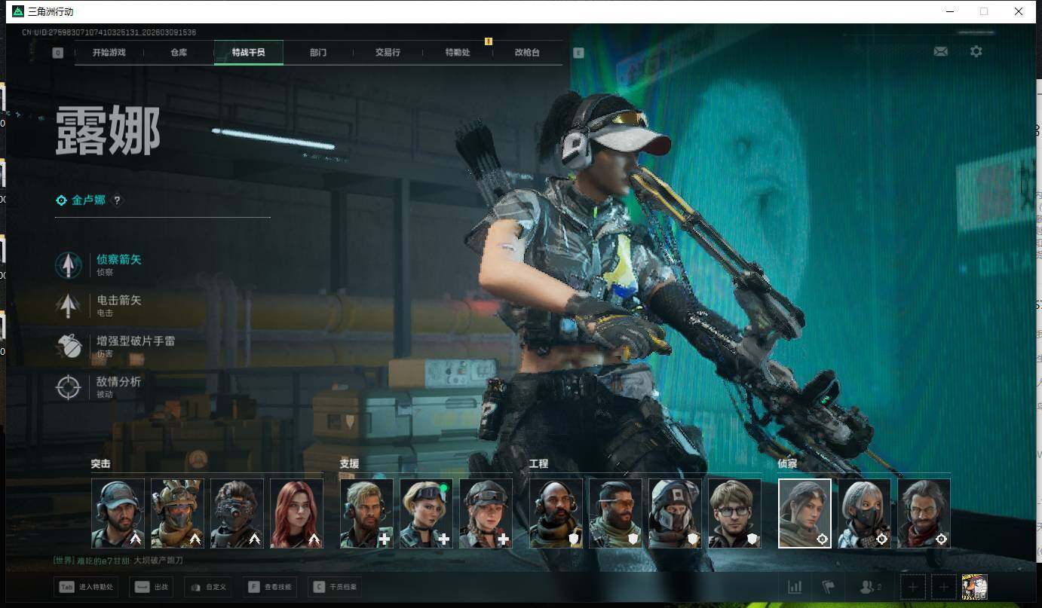Image resolution: width=1042 pixels, height=608 pixels.
Task: Click the 增强型破片手雷 grenade icon
Action: coord(69,347)
